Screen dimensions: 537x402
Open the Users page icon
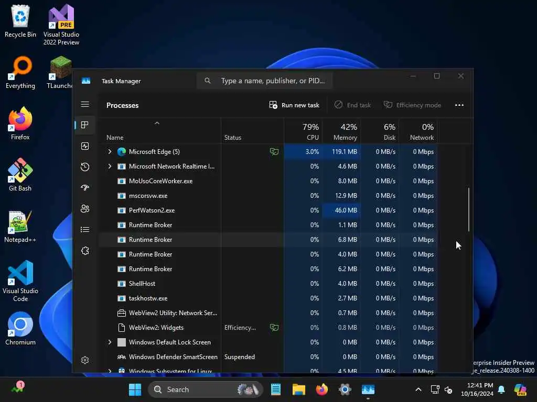85,209
